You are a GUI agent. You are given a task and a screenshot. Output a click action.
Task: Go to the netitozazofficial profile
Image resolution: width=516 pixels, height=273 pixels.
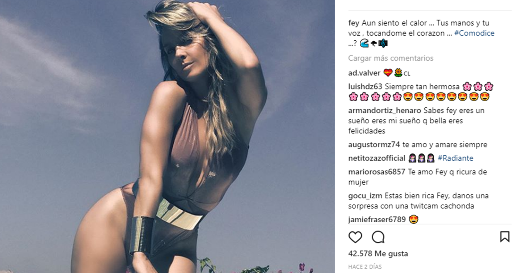377,158
